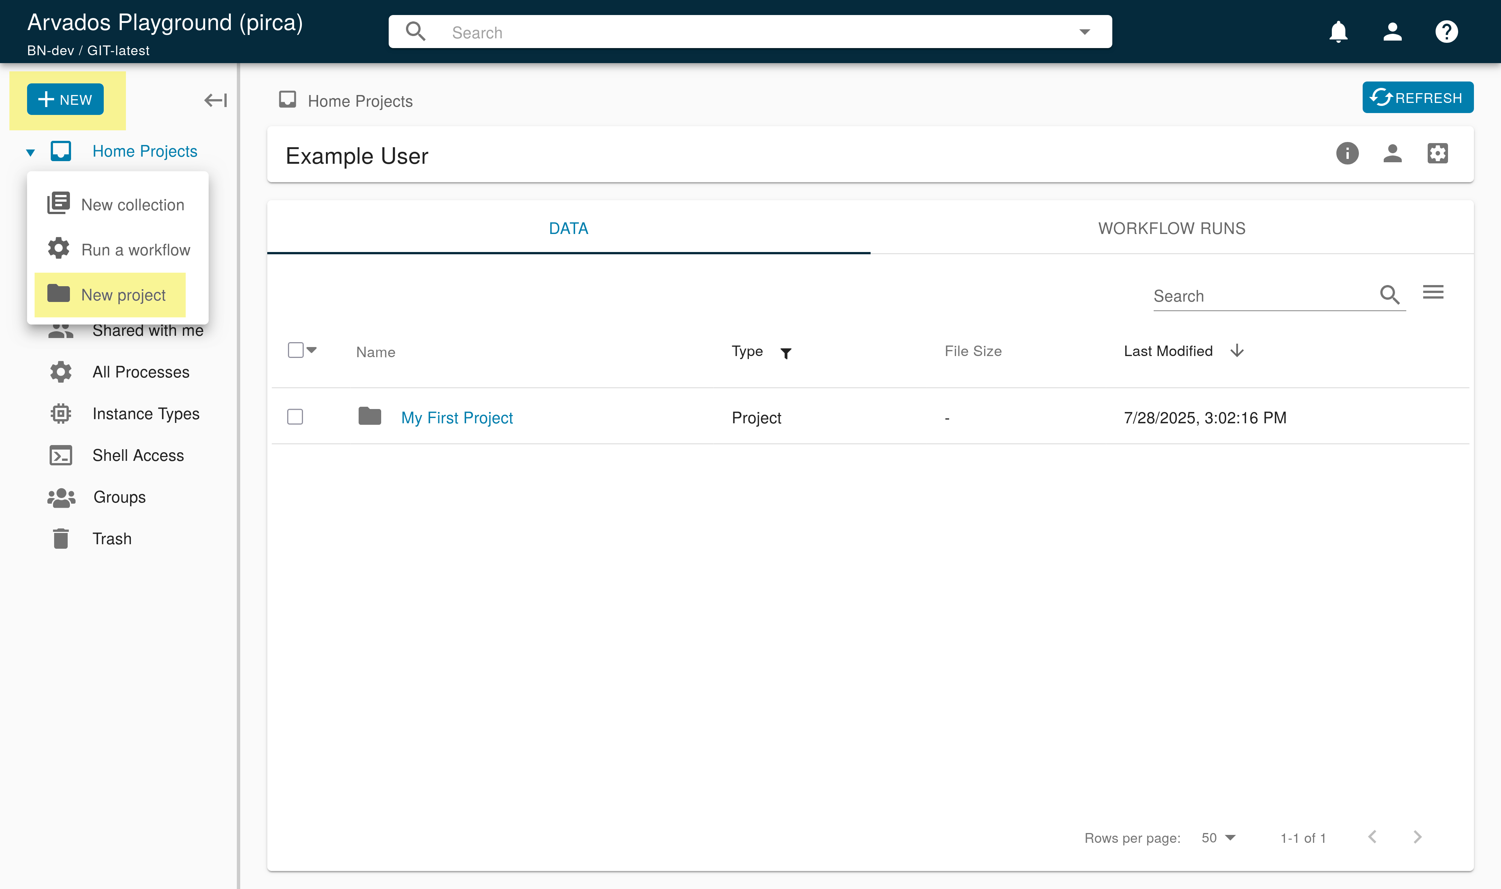Open the My First Project link
This screenshot has height=889, width=1501.
(x=457, y=418)
